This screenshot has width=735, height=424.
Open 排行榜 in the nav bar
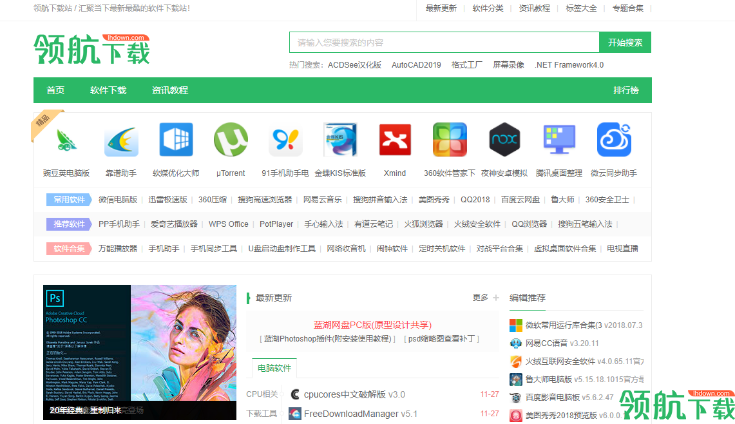(625, 90)
